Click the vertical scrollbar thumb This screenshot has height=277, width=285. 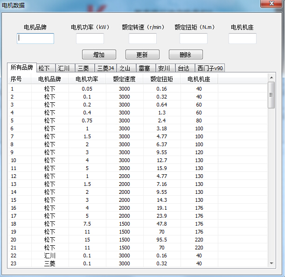271,95
